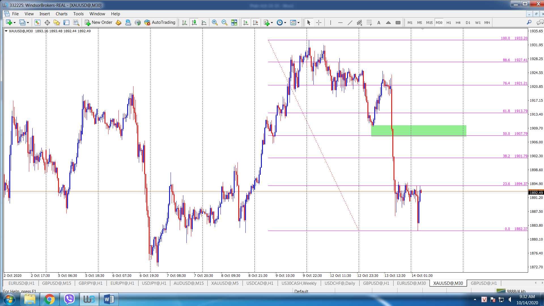544x306 pixels.
Task: Open the Navigator favorites star icon
Action: point(57,23)
